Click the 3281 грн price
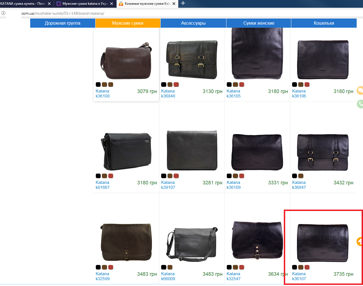The height and width of the screenshot is (286, 363). click(x=212, y=183)
